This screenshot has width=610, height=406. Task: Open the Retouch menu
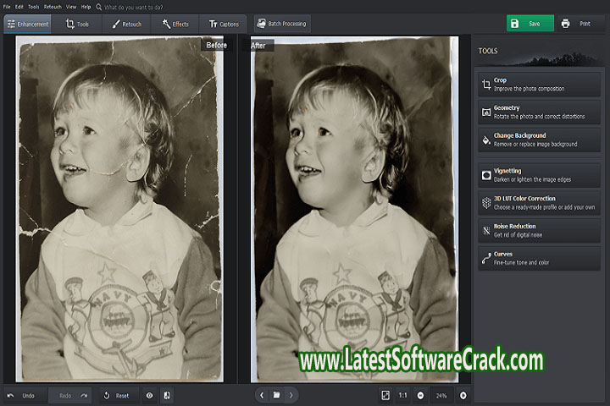point(53,7)
